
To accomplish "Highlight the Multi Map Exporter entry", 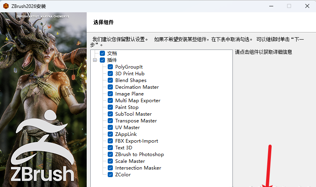I will coord(137,101).
